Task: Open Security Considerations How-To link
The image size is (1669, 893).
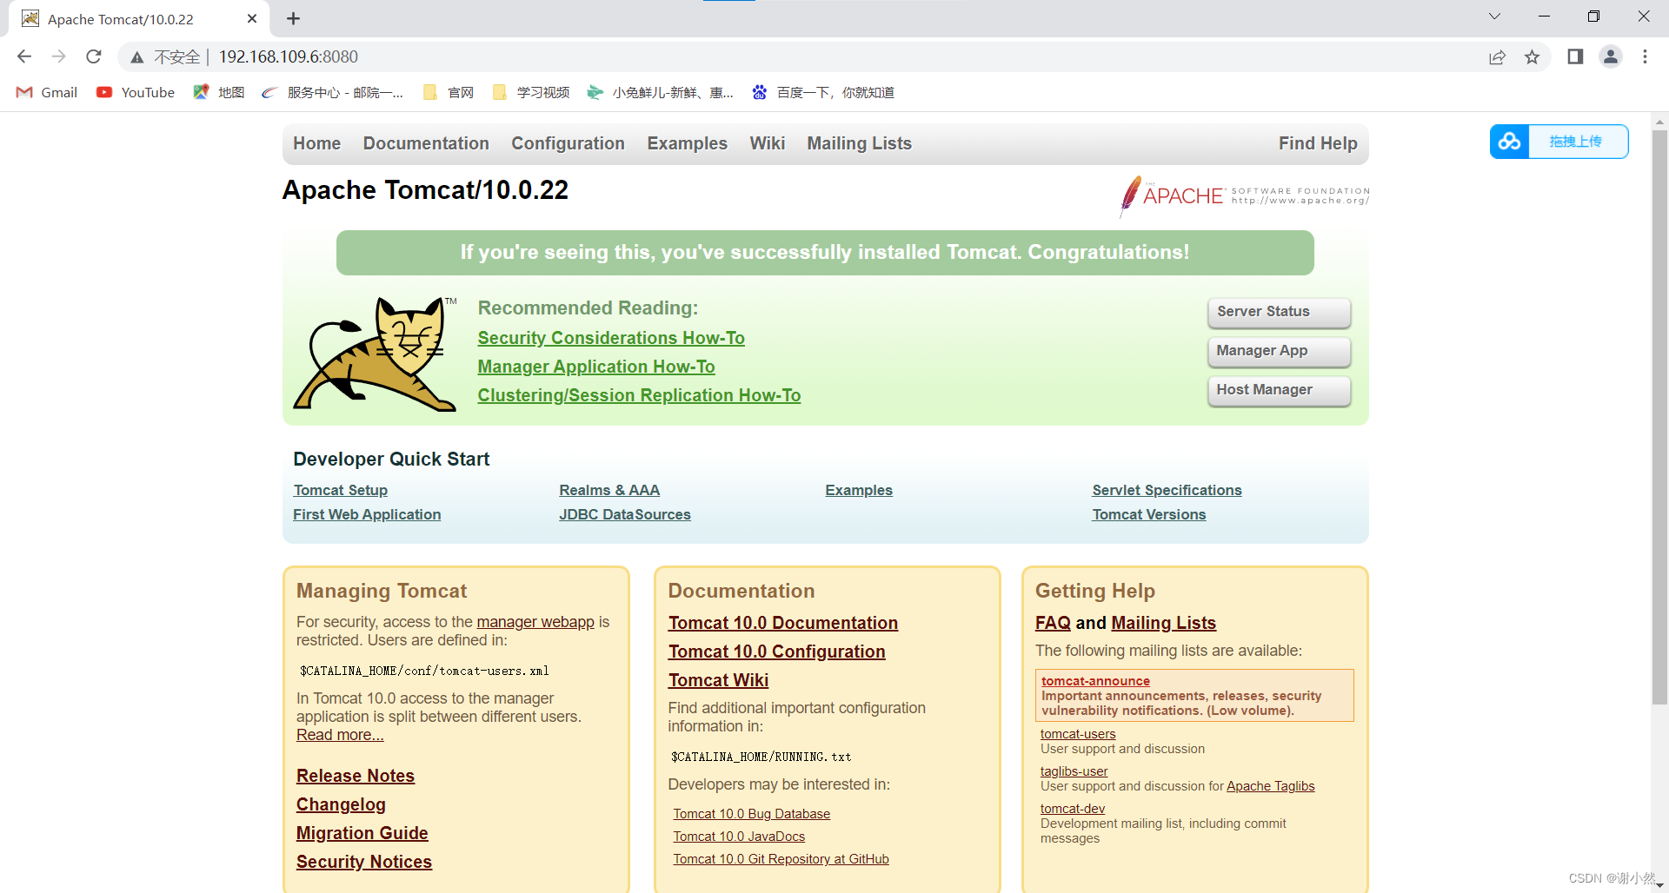Action: click(x=611, y=338)
